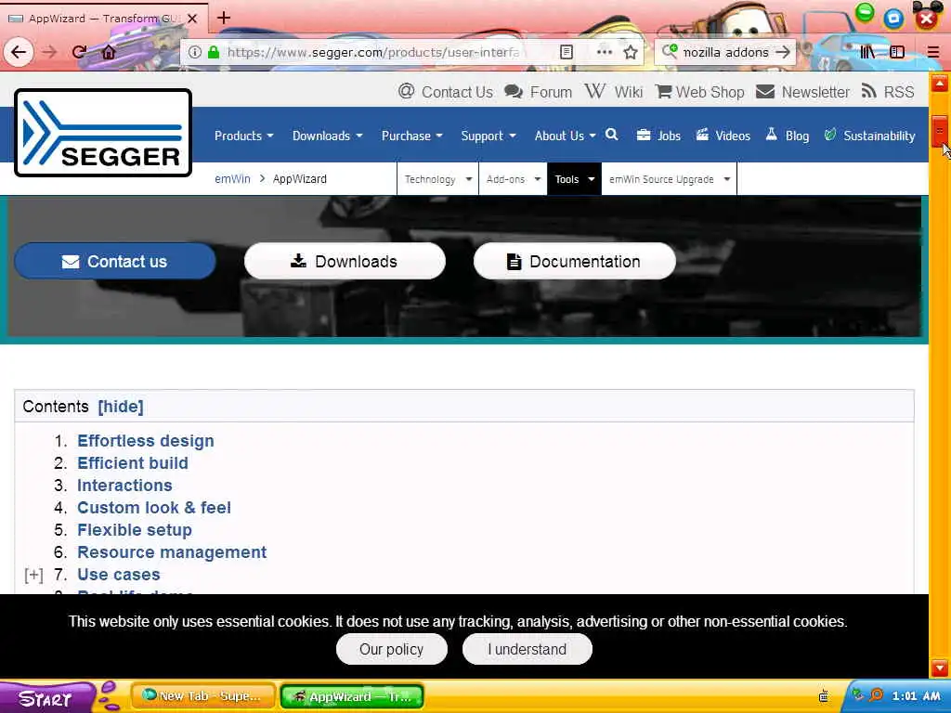The image size is (951, 713).
Task: Open the Sustainability page
Action: (x=869, y=136)
